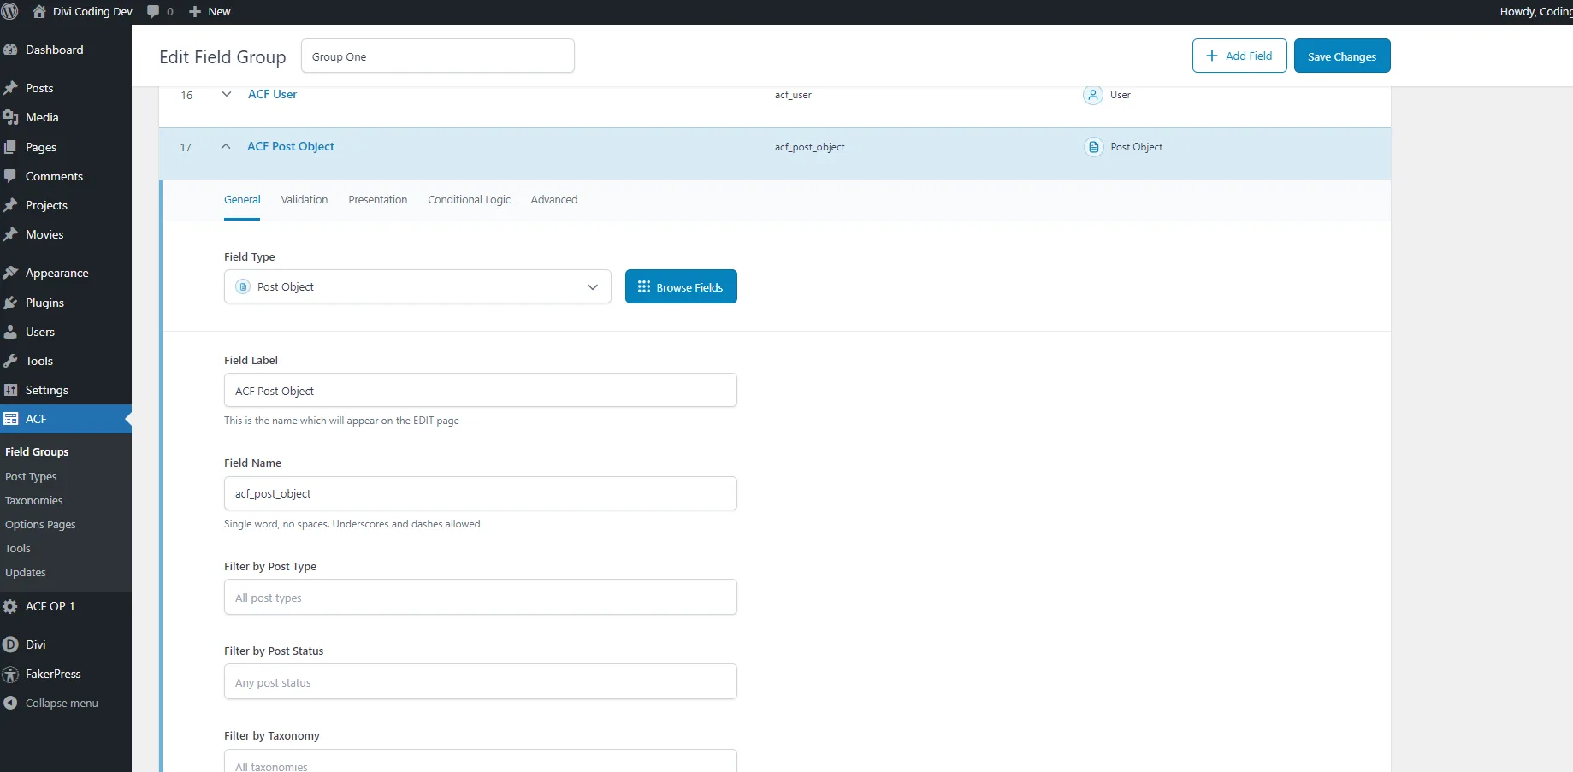Switch to the Conditional Logic tab
1573x772 pixels.
(469, 200)
